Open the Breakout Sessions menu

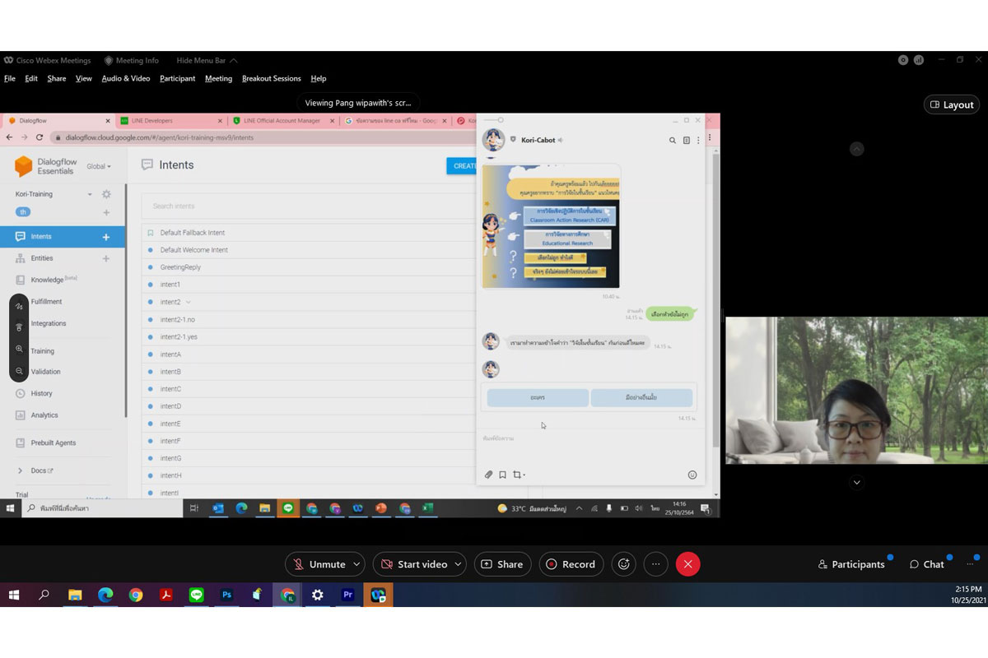point(271,79)
